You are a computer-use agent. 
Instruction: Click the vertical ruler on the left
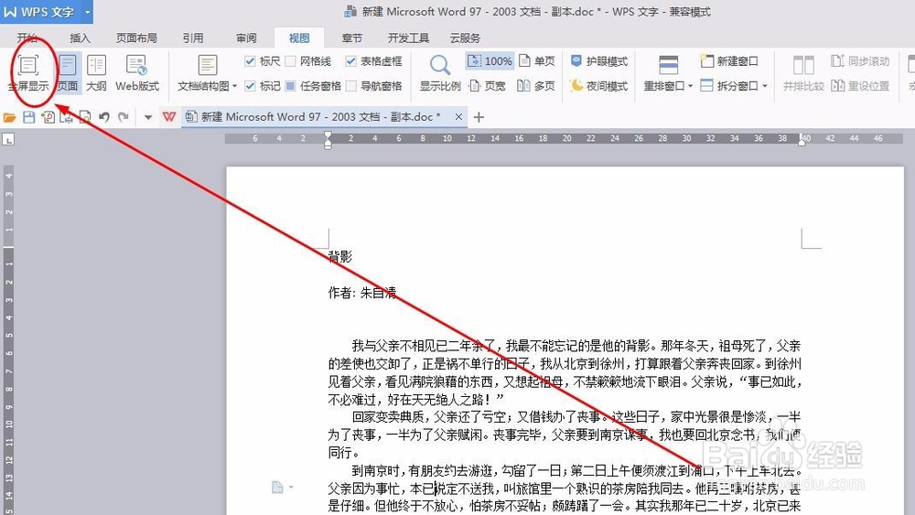click(8, 338)
